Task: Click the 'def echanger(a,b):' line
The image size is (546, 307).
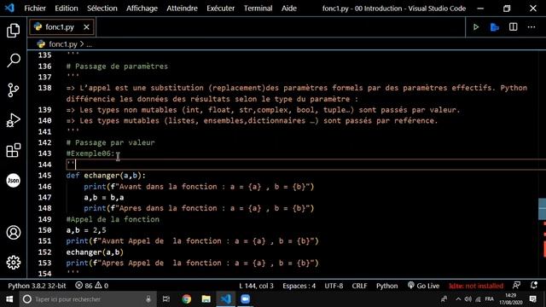Action: (x=106, y=176)
